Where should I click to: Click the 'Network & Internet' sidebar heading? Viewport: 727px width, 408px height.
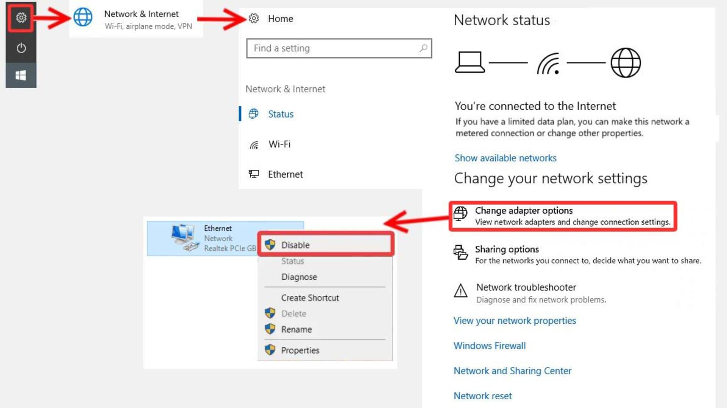[x=285, y=89]
